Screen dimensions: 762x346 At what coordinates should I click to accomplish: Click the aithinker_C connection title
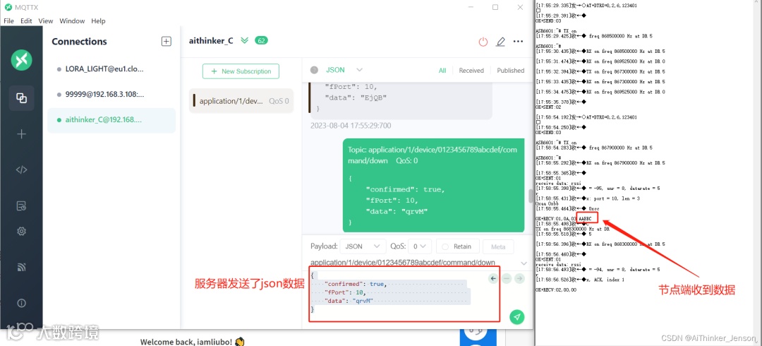(x=211, y=41)
